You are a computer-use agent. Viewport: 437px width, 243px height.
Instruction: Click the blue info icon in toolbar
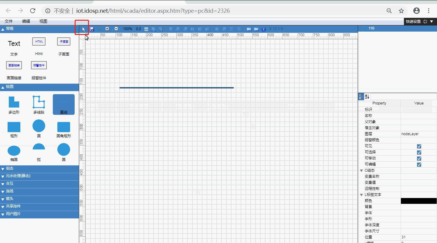pos(264,29)
